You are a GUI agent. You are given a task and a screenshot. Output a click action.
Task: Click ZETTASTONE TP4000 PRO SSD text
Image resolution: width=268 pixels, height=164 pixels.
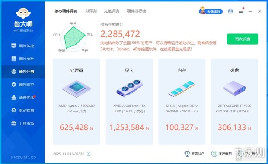pos(234,108)
